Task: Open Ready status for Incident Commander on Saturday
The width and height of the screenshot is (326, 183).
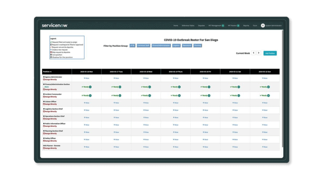Action: pyautogui.click(x=235, y=95)
